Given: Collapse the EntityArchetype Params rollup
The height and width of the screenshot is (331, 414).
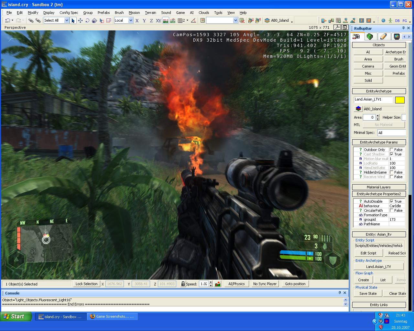Looking at the screenshot, I should pyautogui.click(x=379, y=142).
